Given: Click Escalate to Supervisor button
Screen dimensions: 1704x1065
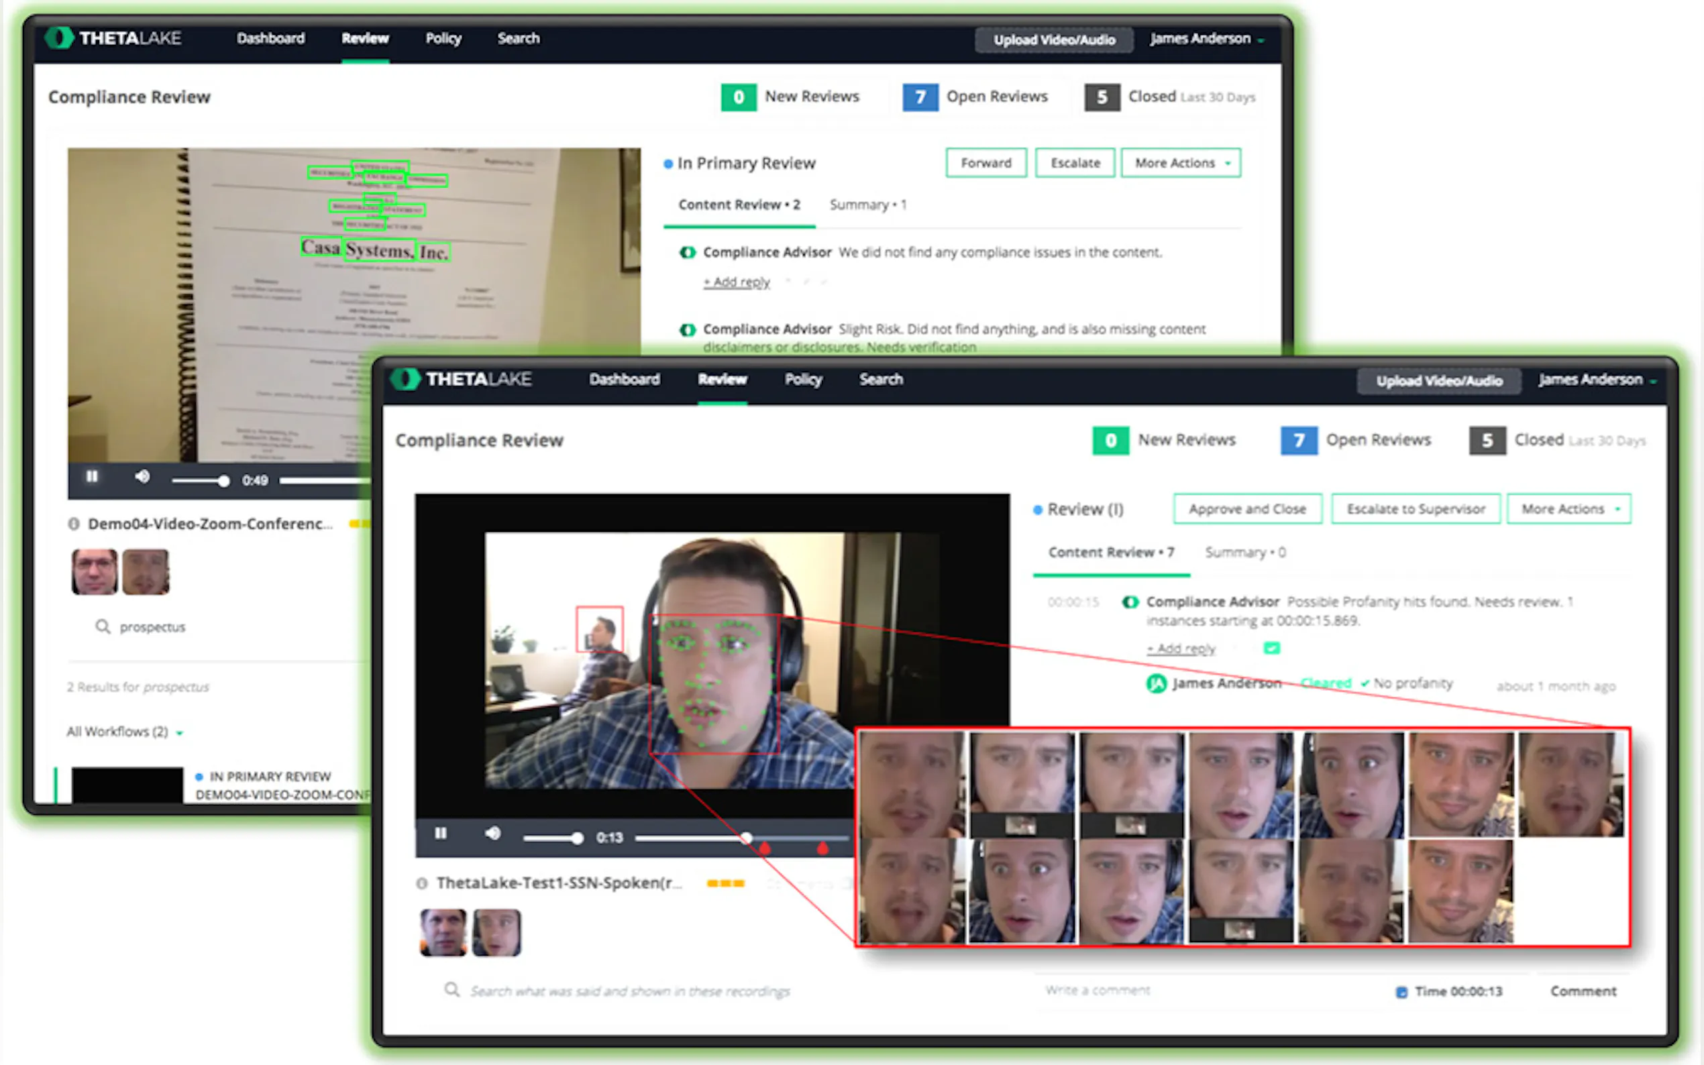Looking at the screenshot, I should pyautogui.click(x=1416, y=508).
